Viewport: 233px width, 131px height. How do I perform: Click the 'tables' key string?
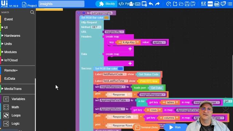170,102
